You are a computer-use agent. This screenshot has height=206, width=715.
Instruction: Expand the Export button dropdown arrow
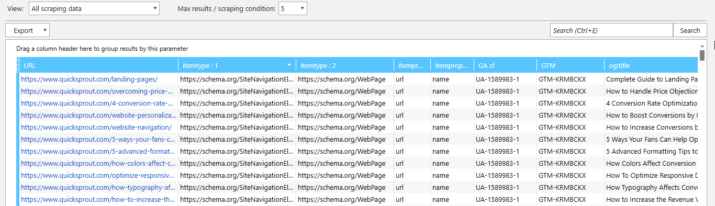[44, 30]
